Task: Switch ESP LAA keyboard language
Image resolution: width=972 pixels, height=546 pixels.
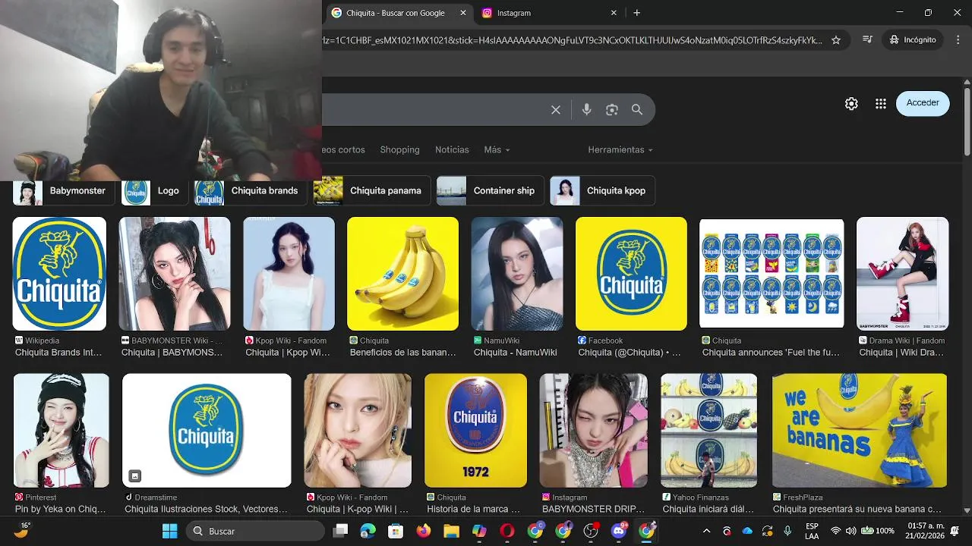Action: click(812, 531)
